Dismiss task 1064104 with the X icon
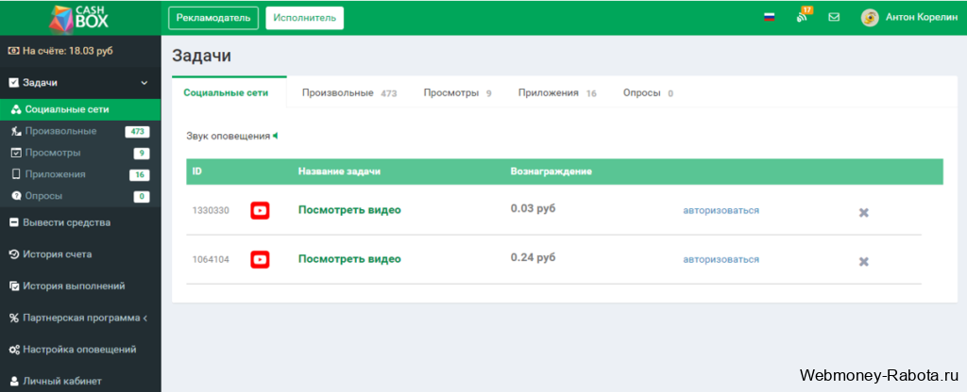This screenshot has width=967, height=392. click(864, 262)
